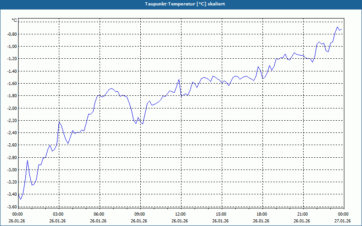Click the 00:00 label above 26.01.26

click(18, 214)
